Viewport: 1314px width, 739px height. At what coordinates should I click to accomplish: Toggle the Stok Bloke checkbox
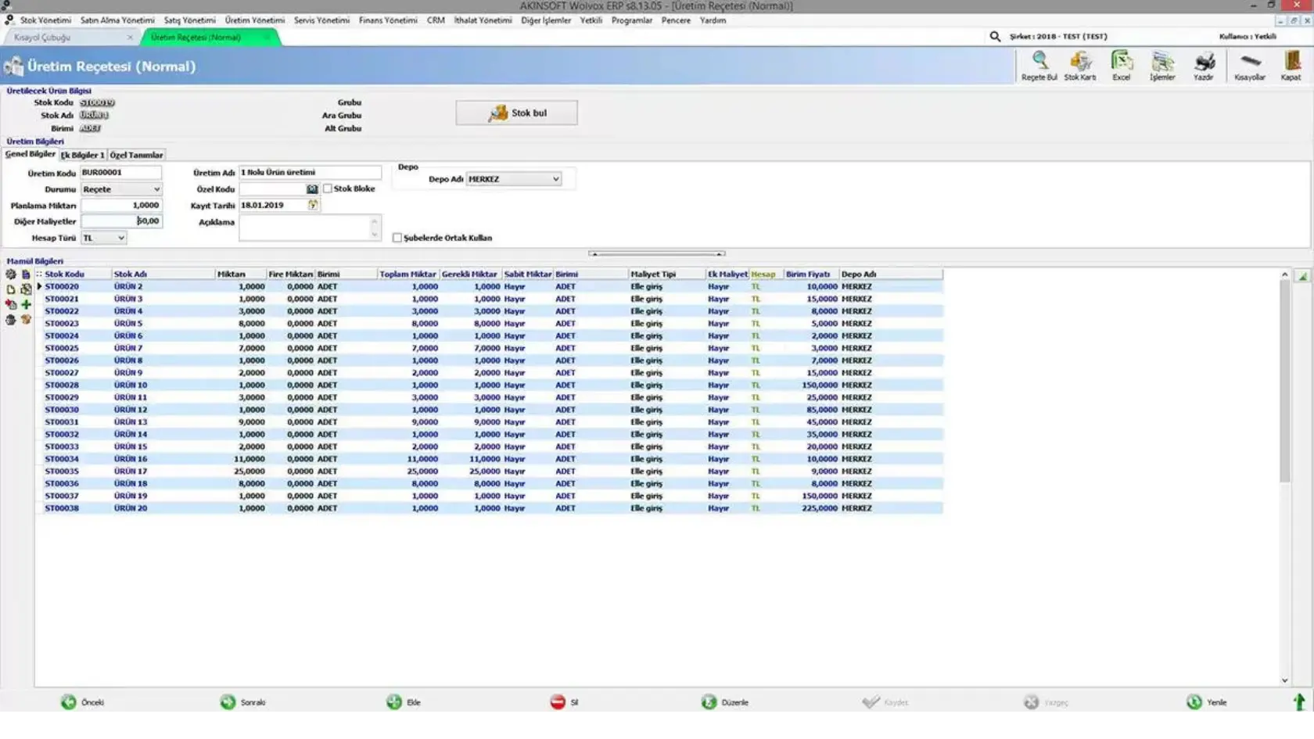tap(328, 188)
